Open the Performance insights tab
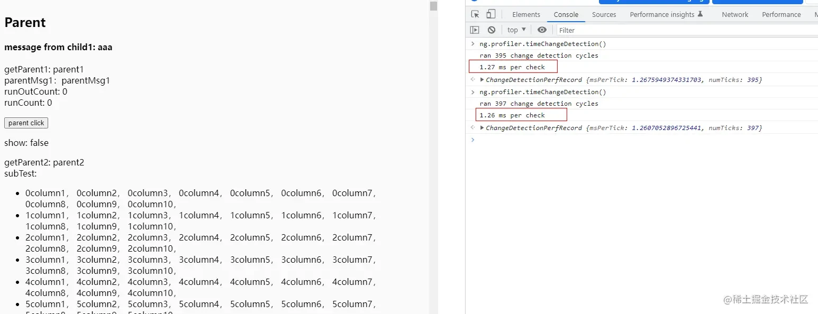The image size is (818, 314). [662, 14]
